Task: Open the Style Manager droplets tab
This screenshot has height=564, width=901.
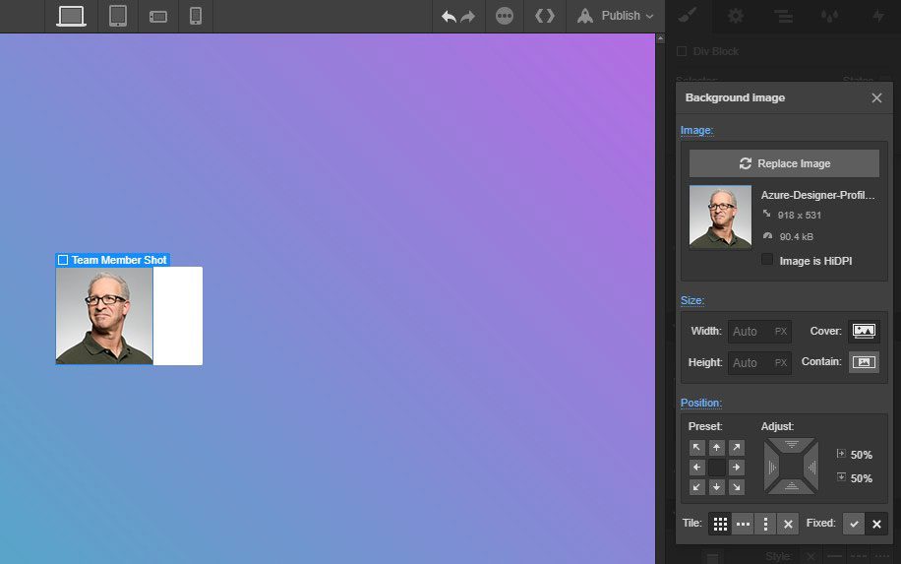Action: click(829, 16)
